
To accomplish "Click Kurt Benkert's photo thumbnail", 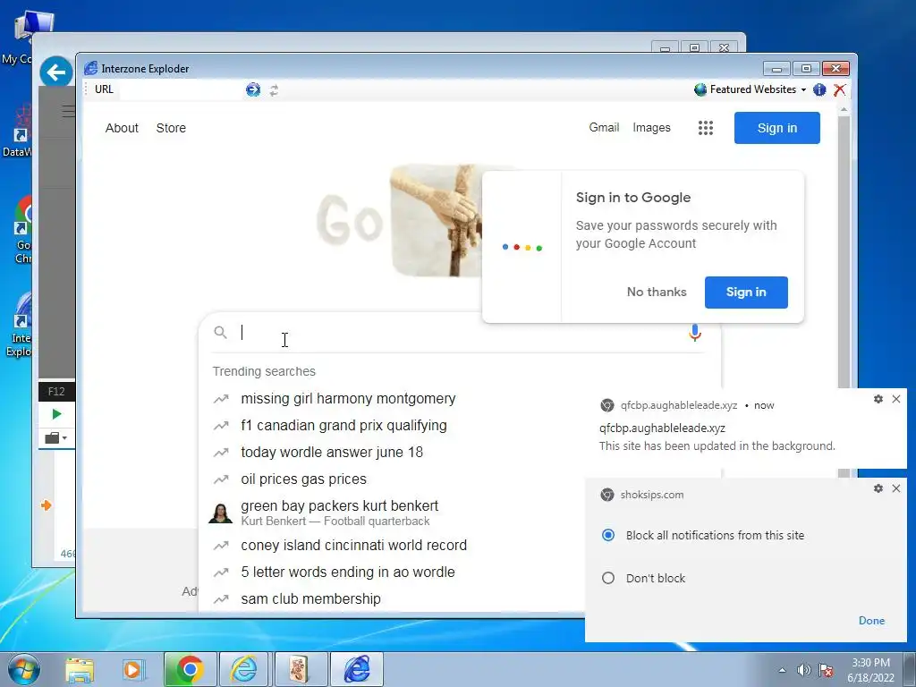I will [x=221, y=513].
